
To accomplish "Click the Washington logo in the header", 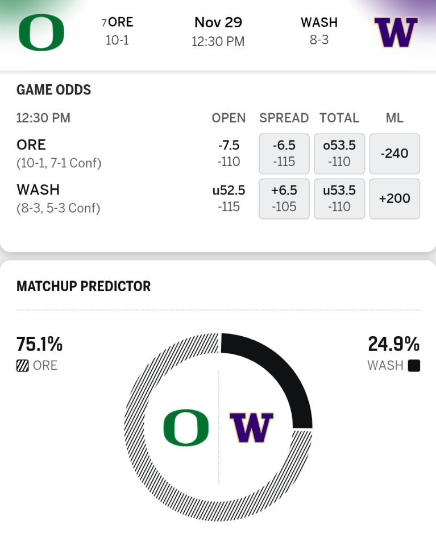I will coord(396,32).
